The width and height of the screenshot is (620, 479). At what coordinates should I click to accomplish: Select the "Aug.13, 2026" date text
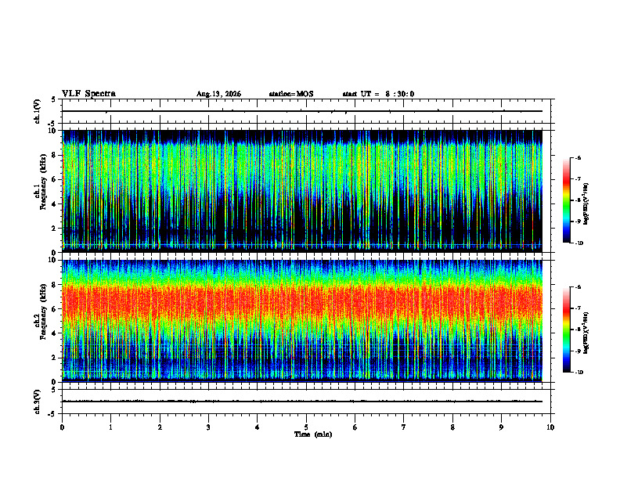coord(218,94)
